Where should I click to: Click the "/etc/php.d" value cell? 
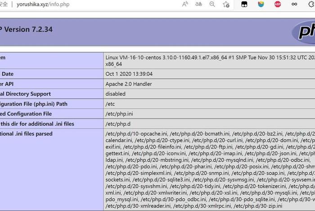point(209,124)
